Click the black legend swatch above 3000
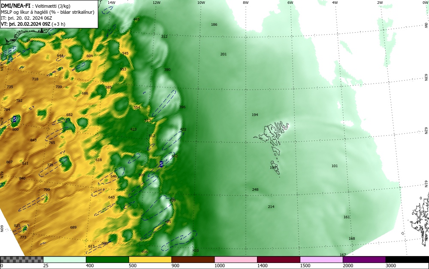The width and height of the screenshot is (429, 269). (x=407, y=260)
